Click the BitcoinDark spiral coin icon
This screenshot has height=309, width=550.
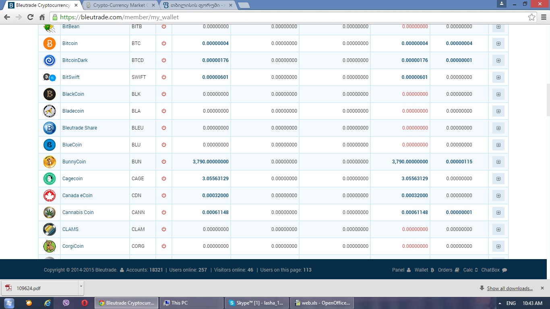[50, 60]
